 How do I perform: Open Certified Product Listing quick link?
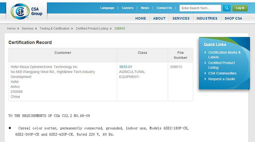click(221, 65)
